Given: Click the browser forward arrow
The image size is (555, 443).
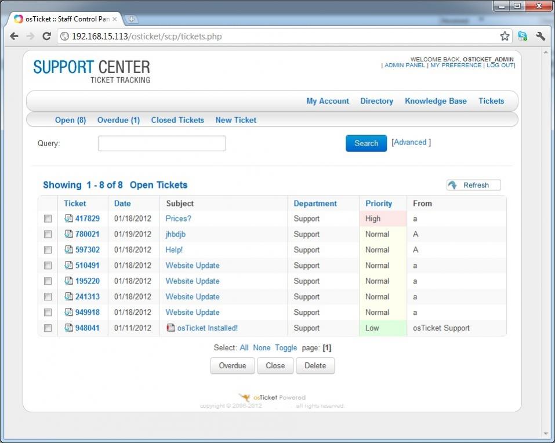Looking at the screenshot, I should [x=30, y=36].
